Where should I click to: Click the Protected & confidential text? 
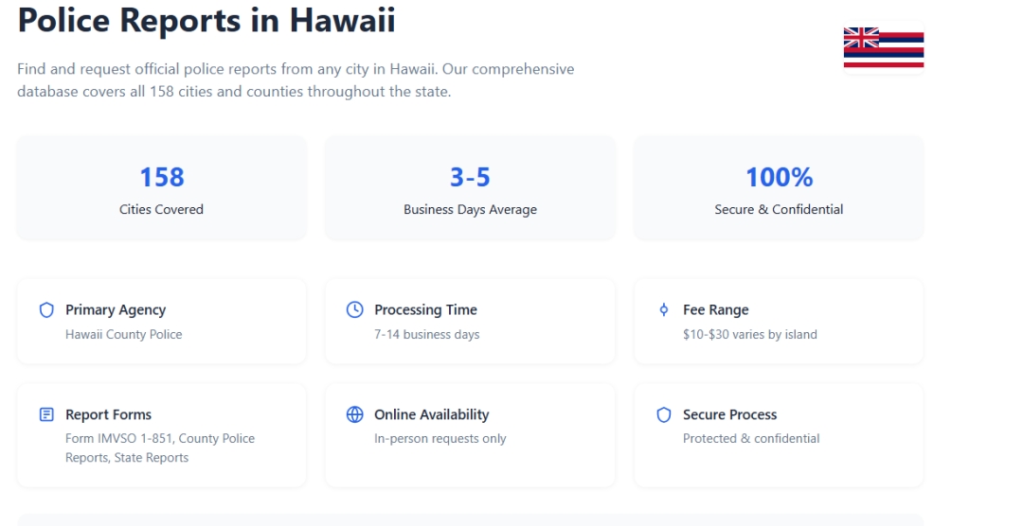[751, 438]
